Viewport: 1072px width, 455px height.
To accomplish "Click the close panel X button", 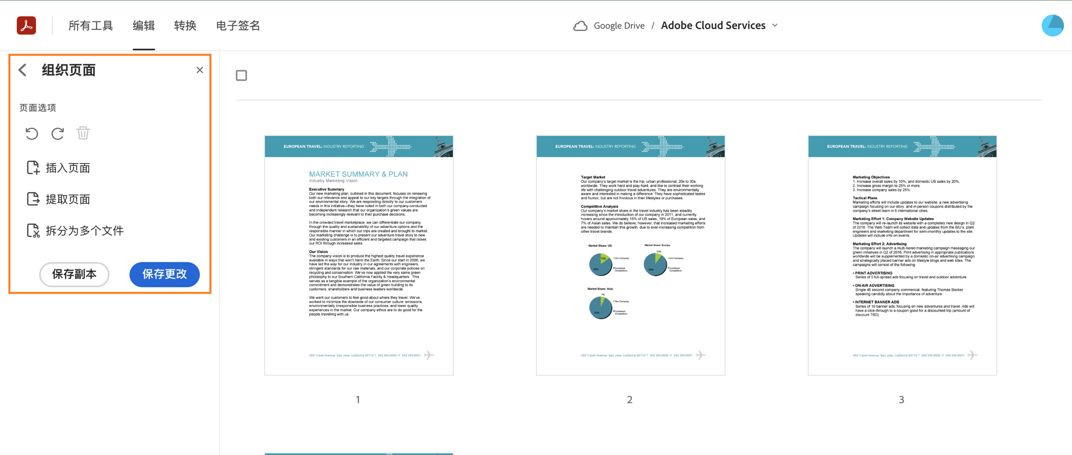I will (x=200, y=69).
